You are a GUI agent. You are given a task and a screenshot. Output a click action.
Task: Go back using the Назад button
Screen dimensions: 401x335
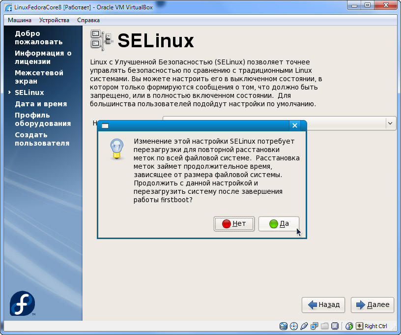pos(323,305)
